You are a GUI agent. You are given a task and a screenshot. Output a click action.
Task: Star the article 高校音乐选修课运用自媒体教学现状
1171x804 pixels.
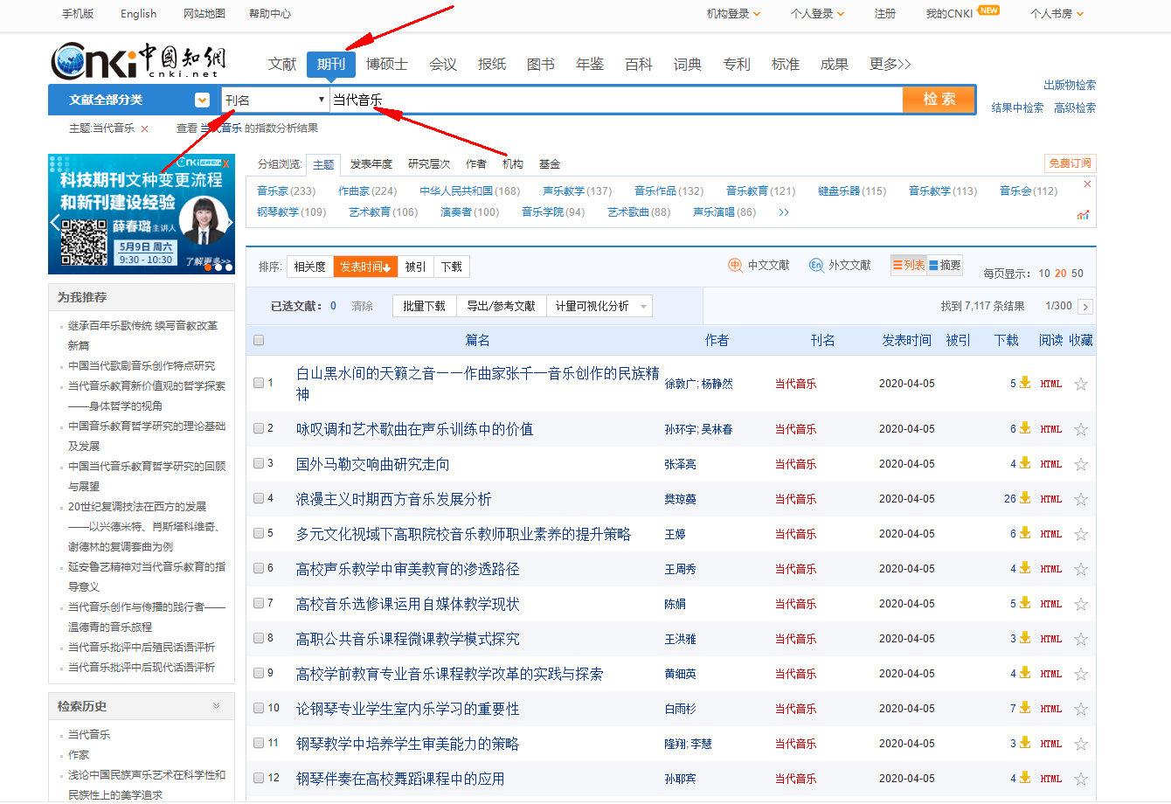coord(1081,604)
